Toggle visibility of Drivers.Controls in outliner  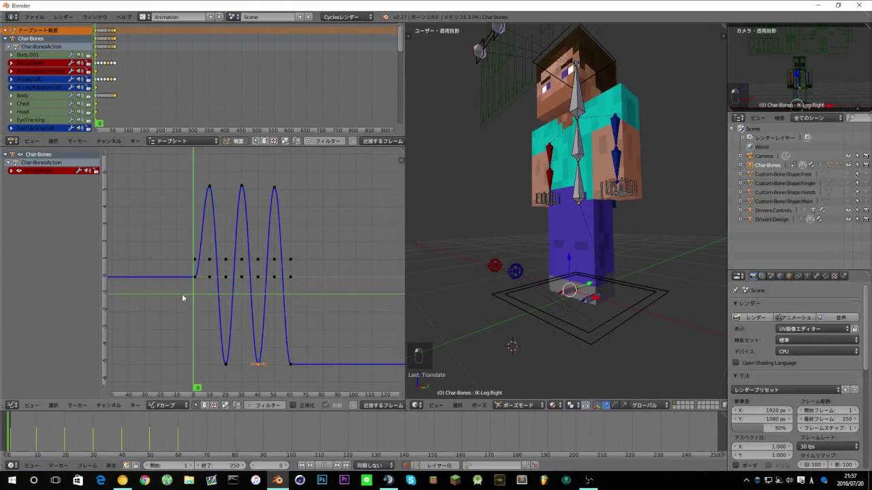coord(848,210)
